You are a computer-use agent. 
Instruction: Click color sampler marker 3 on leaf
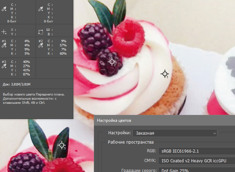[62, 145]
